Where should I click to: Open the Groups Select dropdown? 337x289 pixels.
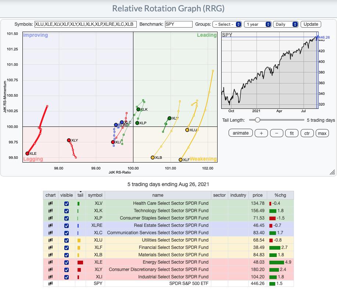(x=227, y=24)
